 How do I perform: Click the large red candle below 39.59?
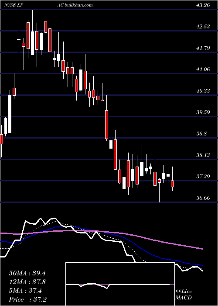(107, 125)
